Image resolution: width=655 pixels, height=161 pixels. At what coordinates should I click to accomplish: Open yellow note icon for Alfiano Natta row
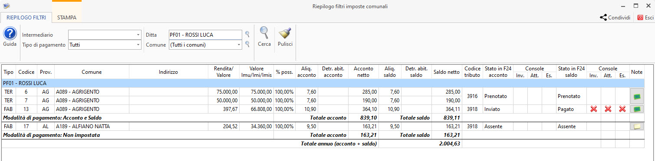point(637,126)
